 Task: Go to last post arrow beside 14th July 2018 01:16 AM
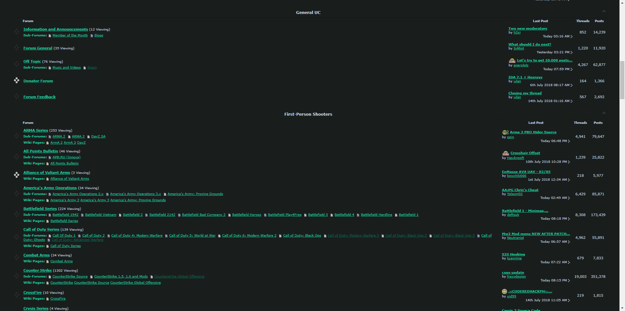click(572, 101)
